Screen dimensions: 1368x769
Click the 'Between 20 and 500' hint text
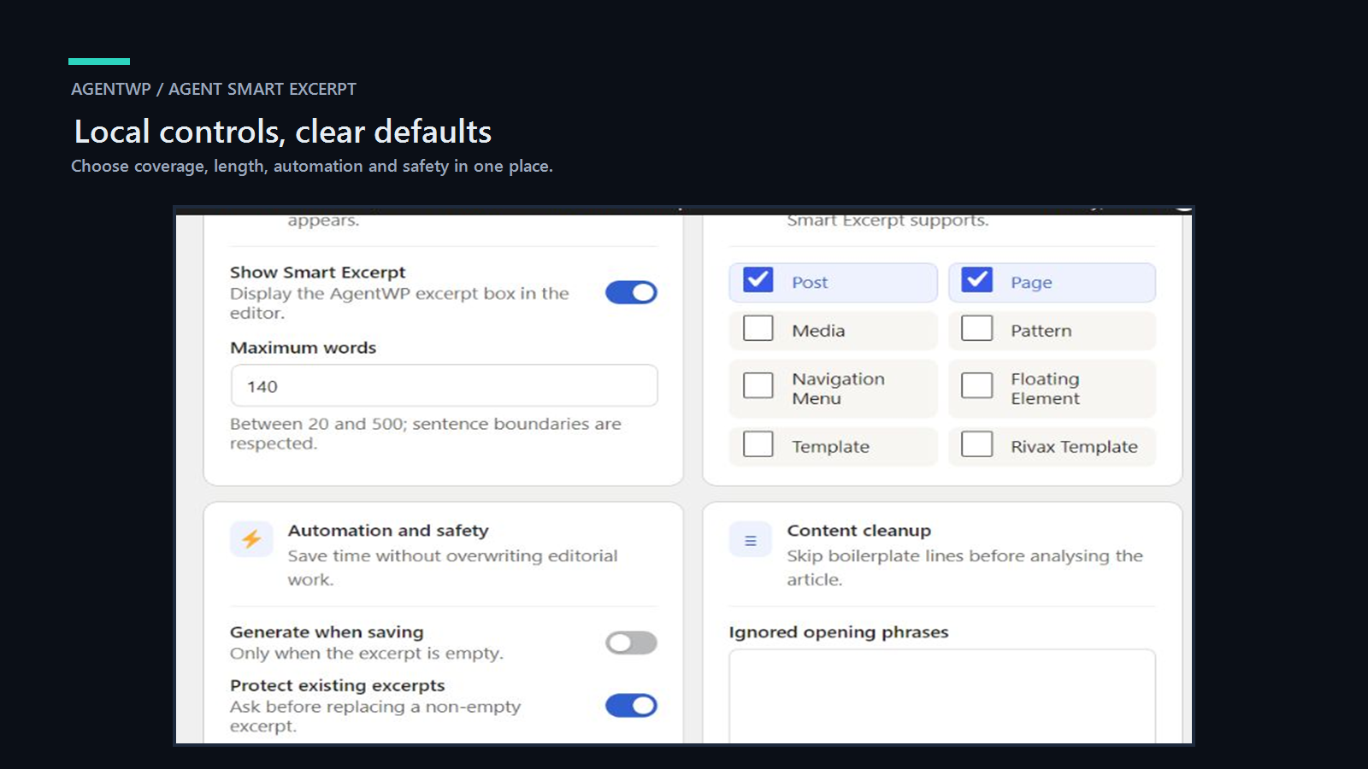tap(425, 433)
